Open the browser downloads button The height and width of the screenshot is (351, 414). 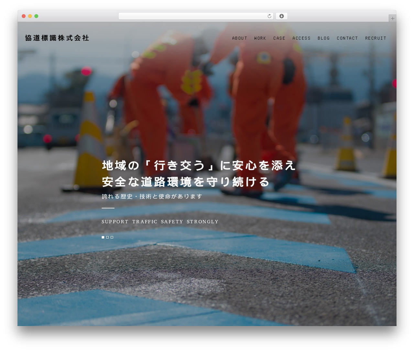[x=281, y=16]
